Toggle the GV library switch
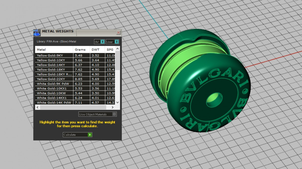This screenshot has height=169, width=302. pos(102,42)
